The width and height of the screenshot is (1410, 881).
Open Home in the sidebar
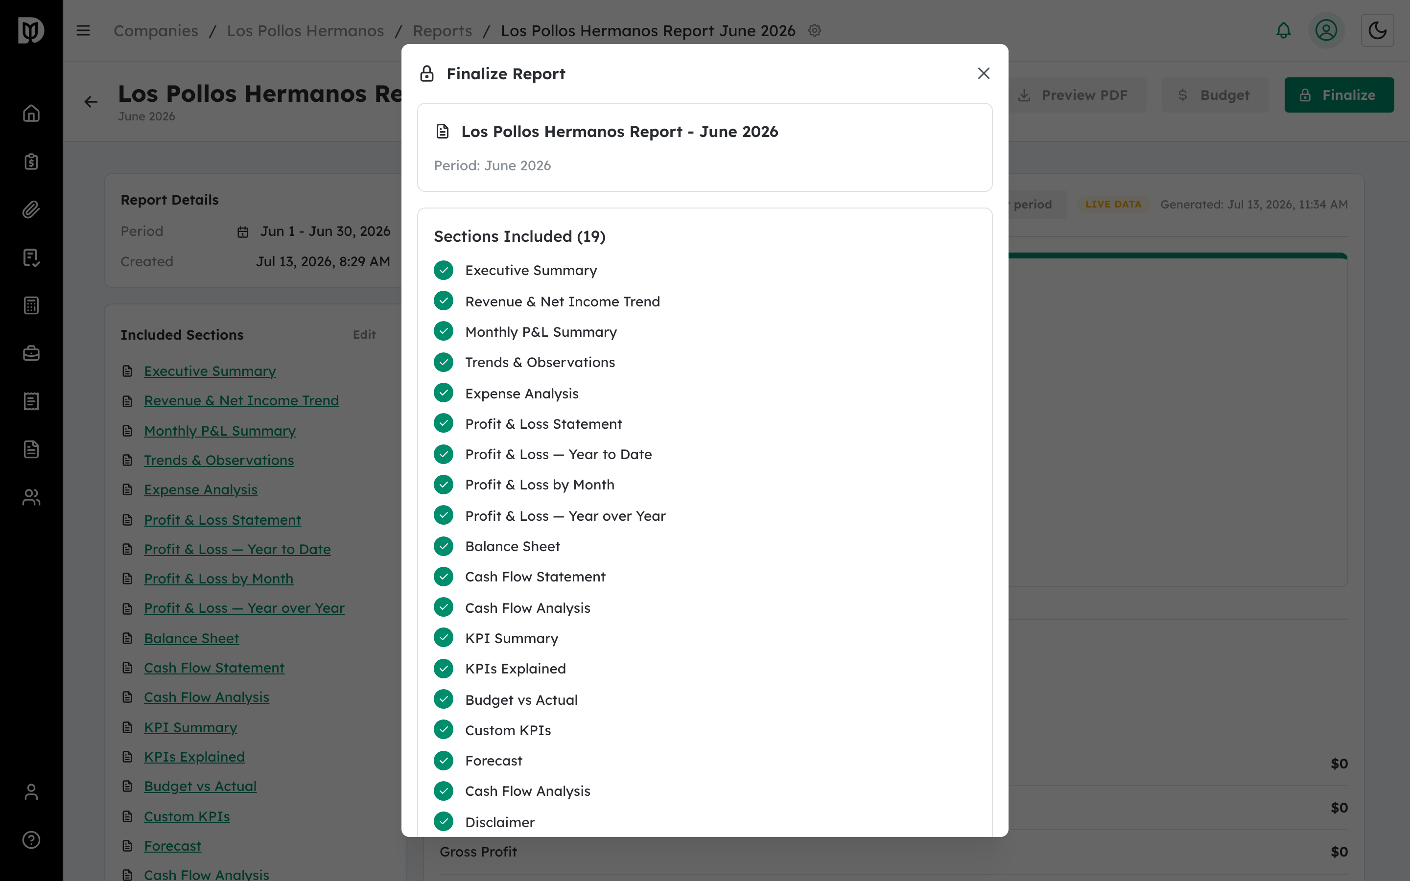[31, 113]
